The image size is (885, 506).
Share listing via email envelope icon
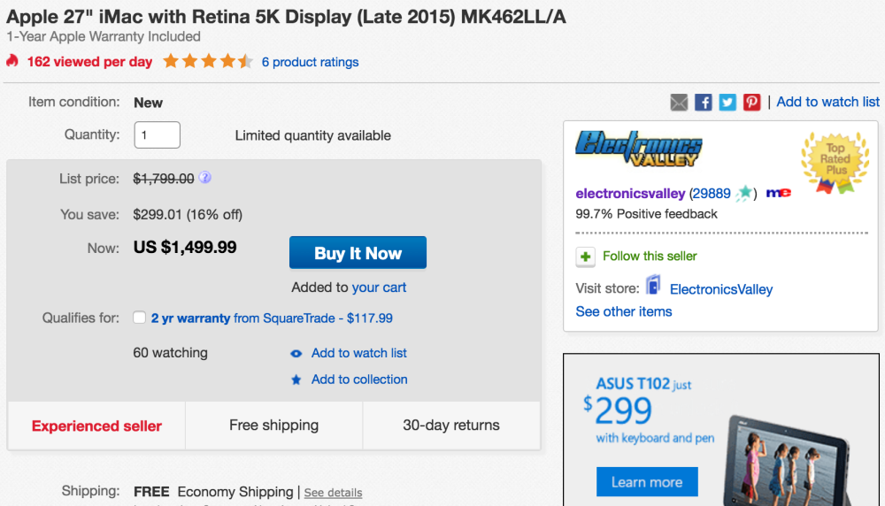click(x=679, y=103)
